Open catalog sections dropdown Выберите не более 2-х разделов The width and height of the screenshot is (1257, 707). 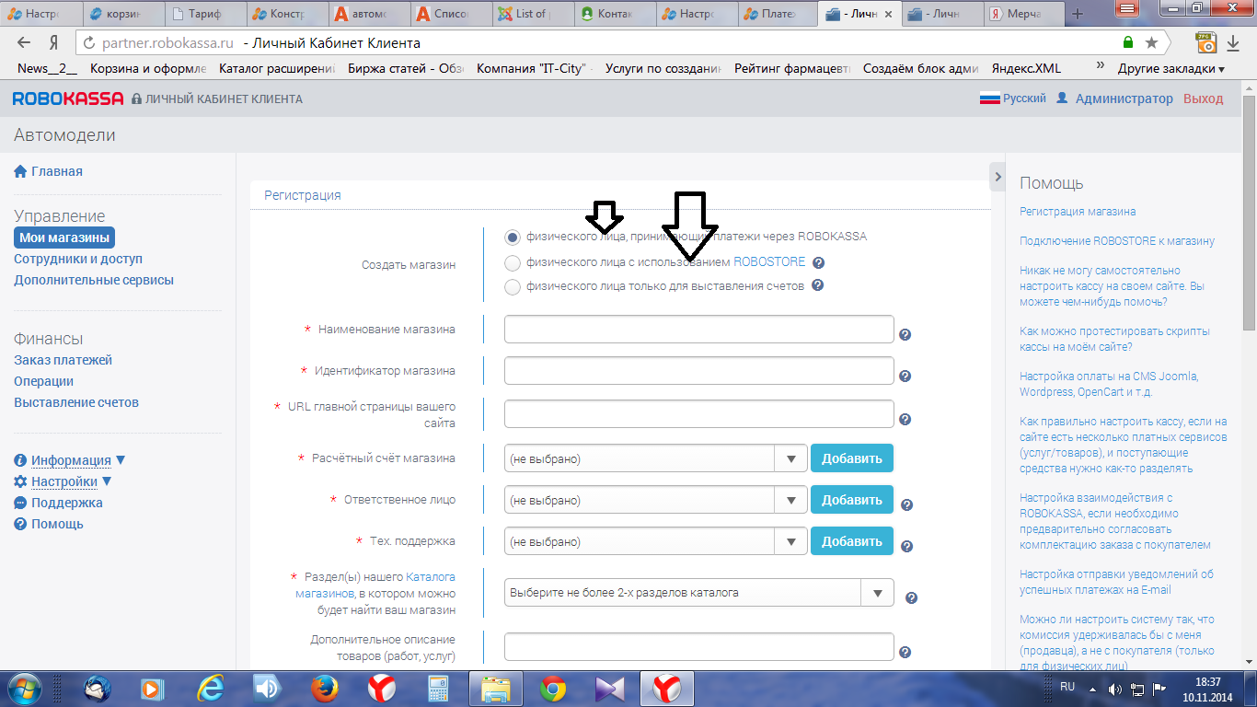(x=698, y=593)
